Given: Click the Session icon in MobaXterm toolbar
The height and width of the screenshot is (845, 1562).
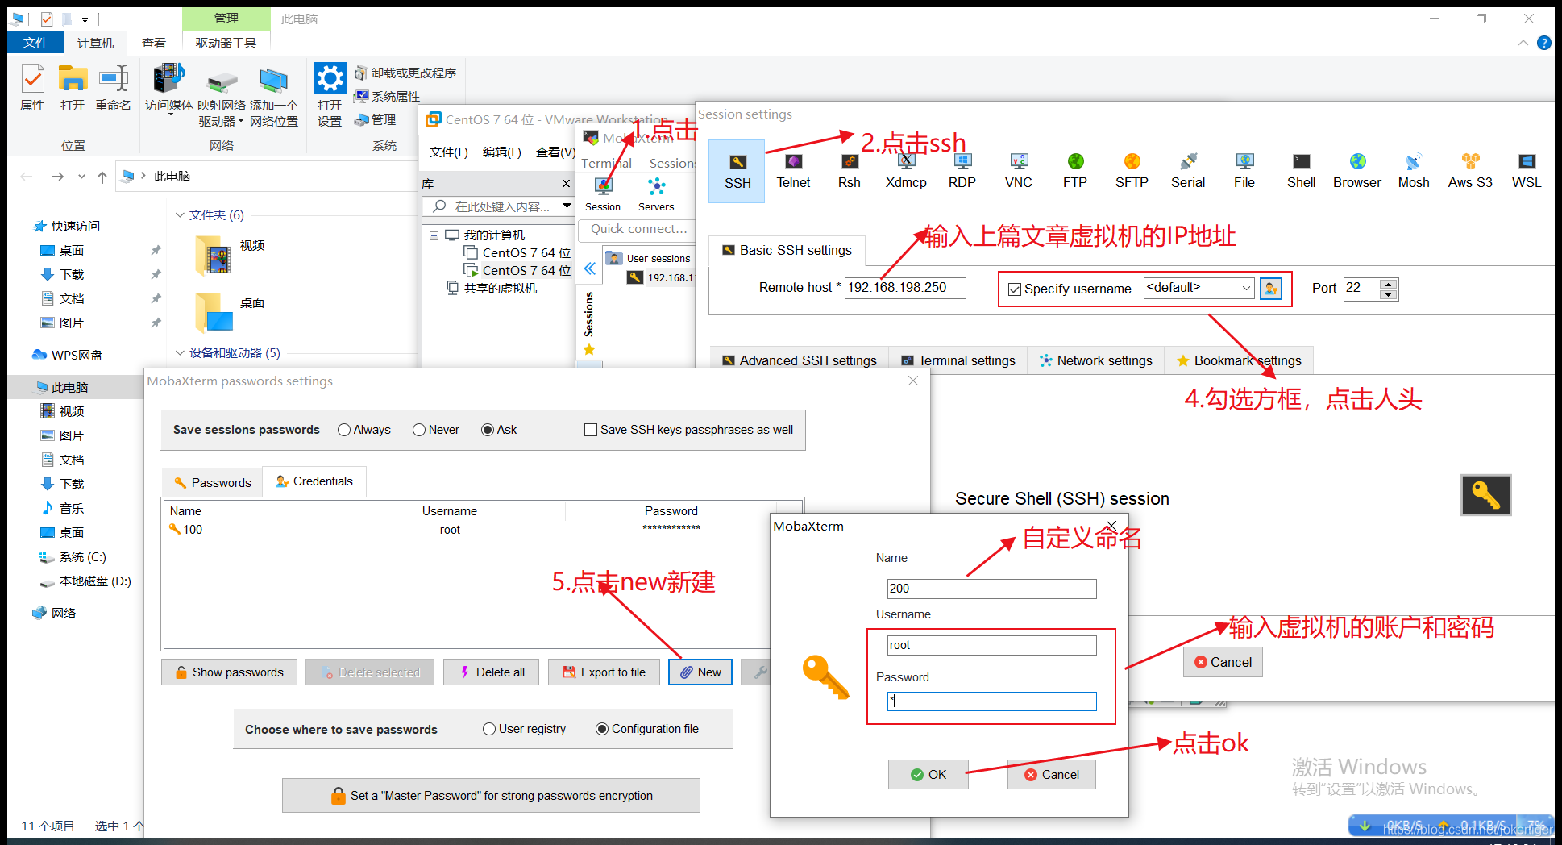Looking at the screenshot, I should click(603, 194).
